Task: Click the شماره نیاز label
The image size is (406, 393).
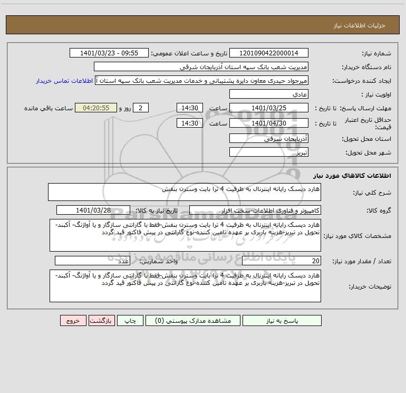Action: pos(376,53)
